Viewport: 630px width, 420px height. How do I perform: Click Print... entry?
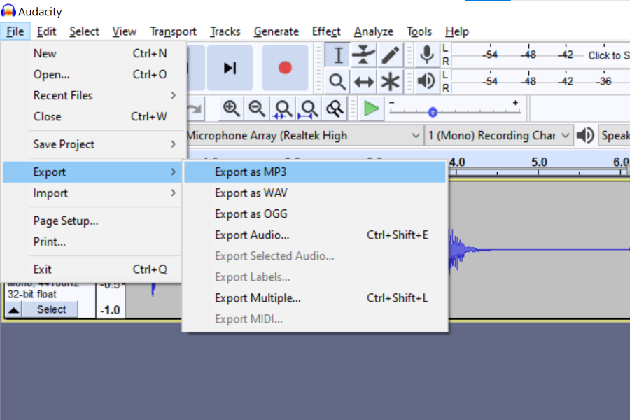[93, 242]
